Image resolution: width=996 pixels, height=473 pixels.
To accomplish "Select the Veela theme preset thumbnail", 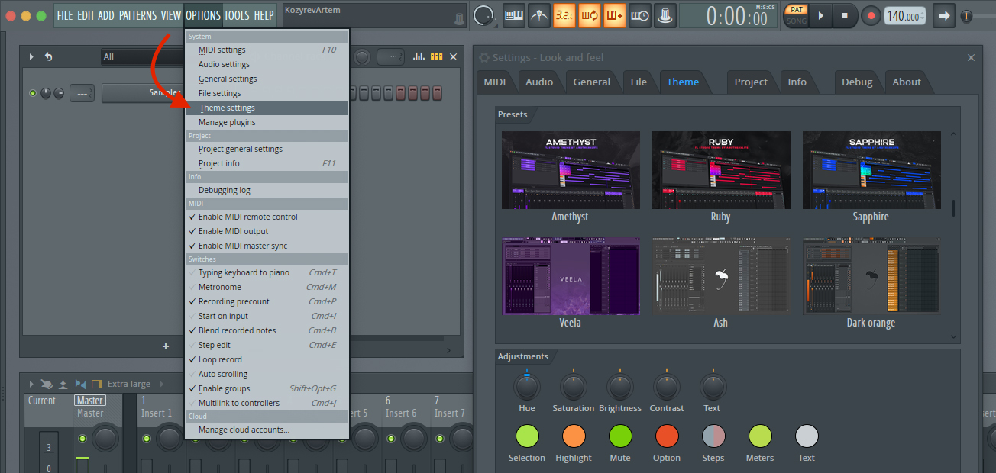I will coord(570,276).
